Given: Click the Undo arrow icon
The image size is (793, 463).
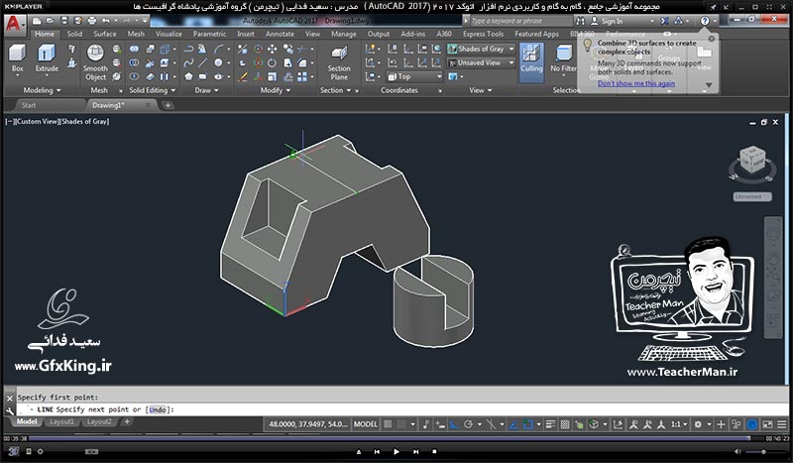Looking at the screenshot, I should pos(105,21).
